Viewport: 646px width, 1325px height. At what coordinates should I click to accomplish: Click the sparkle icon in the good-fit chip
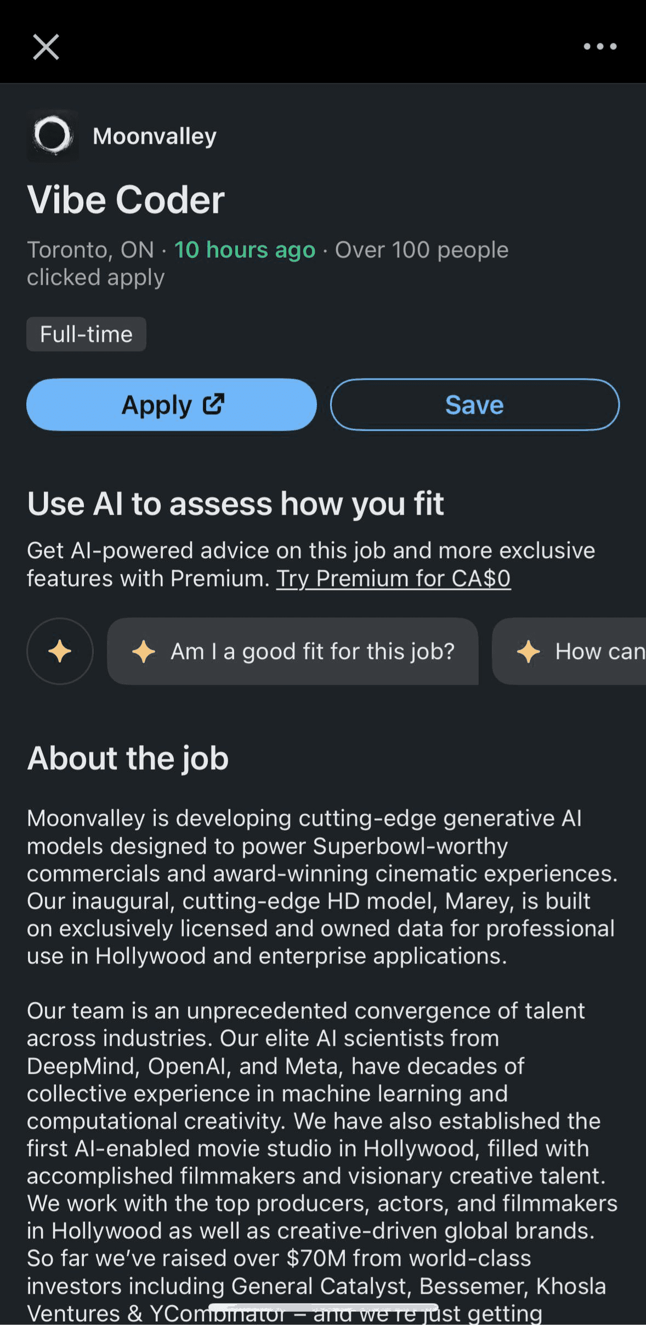coord(144,651)
